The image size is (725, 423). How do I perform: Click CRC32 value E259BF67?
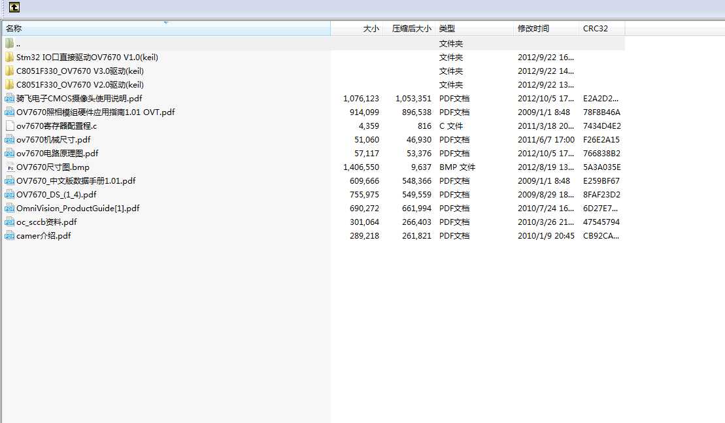[601, 180]
